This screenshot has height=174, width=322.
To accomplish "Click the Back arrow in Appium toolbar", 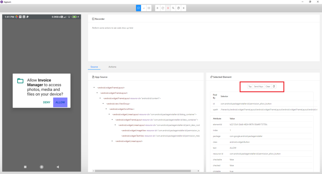I will pyautogui.click(x=158, y=8).
